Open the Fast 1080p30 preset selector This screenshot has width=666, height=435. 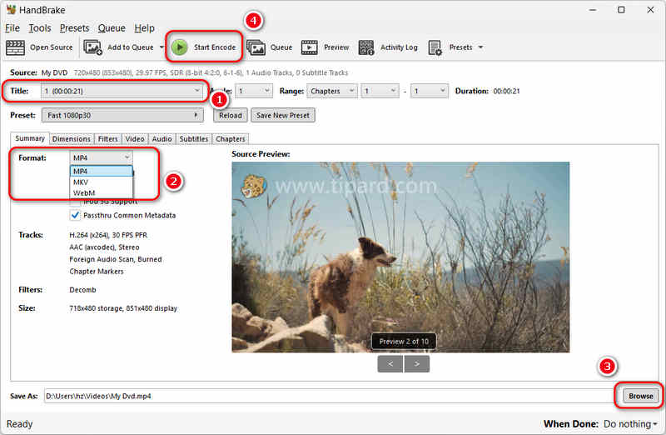122,115
